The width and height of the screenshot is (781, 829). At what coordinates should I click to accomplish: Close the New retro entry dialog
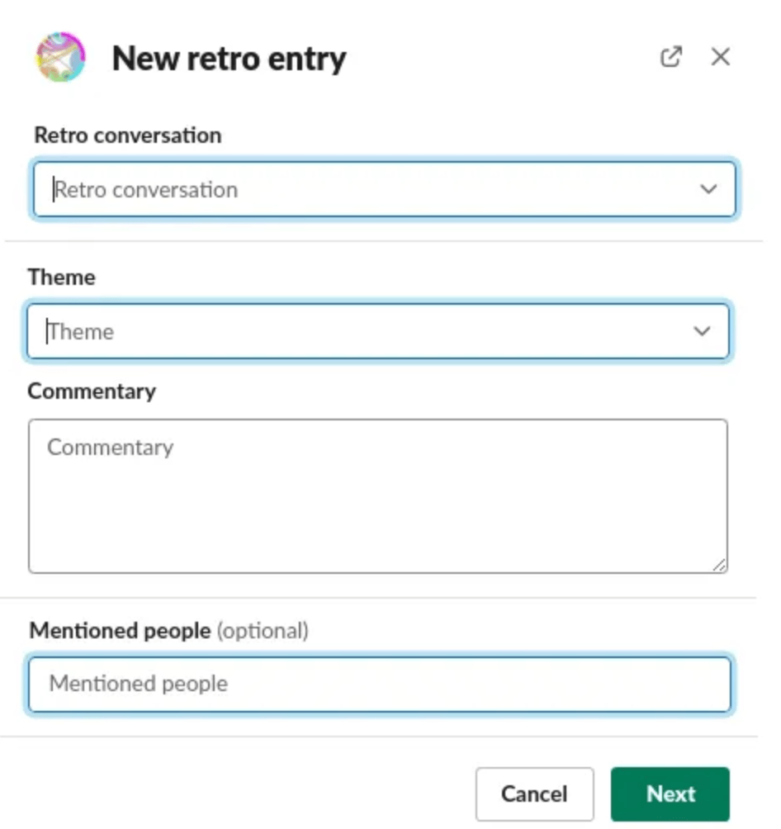(720, 57)
